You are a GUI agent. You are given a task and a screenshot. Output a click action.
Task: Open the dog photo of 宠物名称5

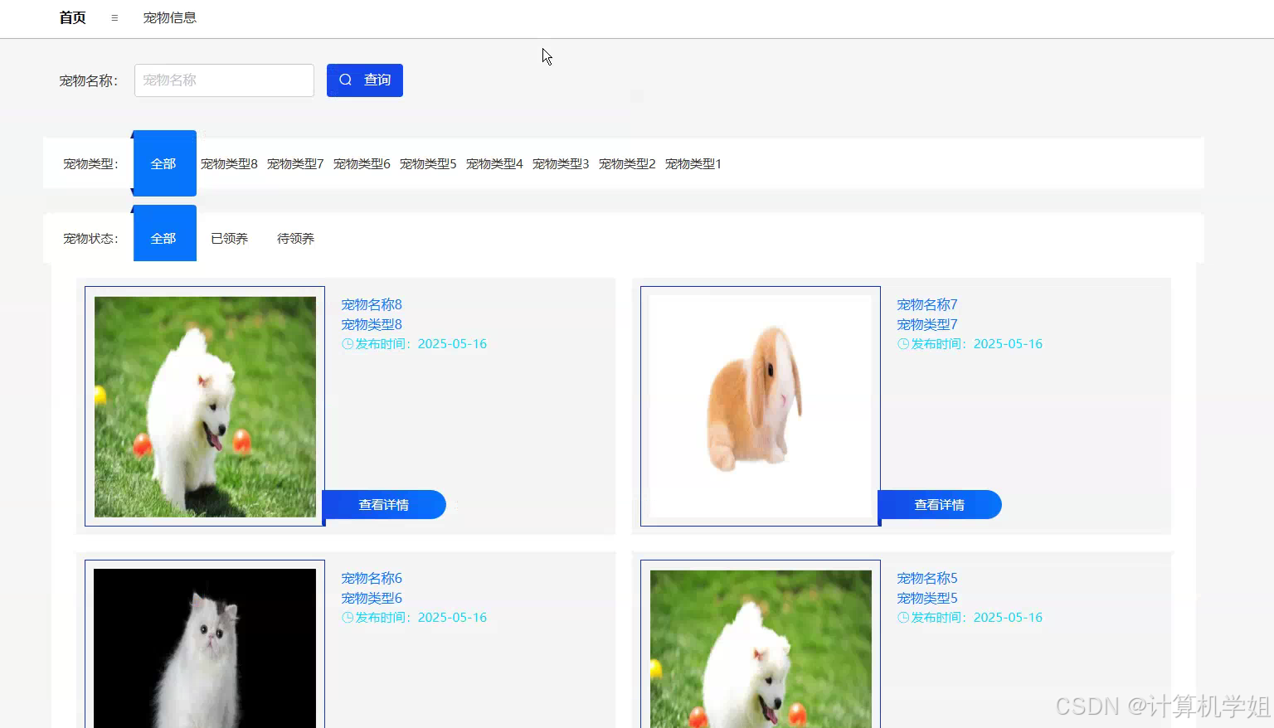pos(761,648)
